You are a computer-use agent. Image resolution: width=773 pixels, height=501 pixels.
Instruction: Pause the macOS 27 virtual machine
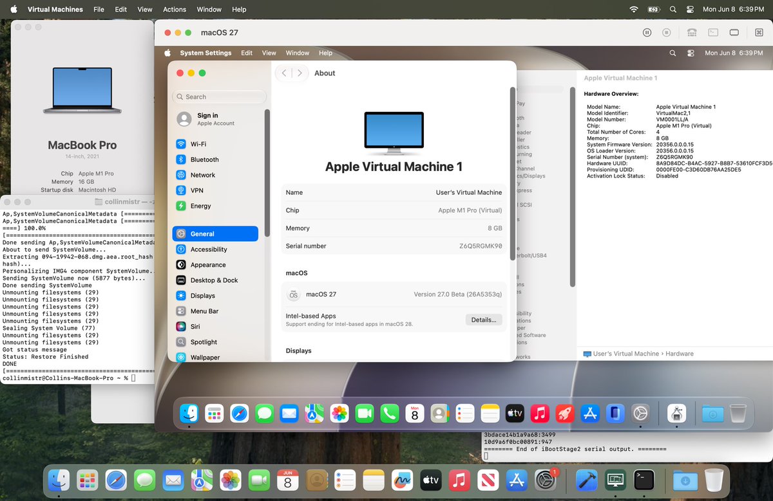tap(647, 33)
